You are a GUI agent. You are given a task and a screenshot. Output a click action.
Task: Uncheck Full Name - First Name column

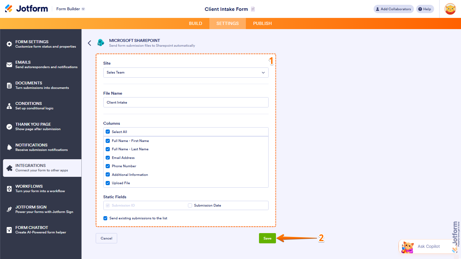108,141
